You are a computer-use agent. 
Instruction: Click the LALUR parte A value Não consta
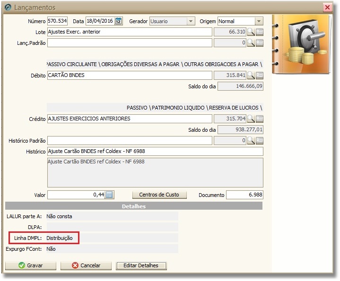pos(112,216)
